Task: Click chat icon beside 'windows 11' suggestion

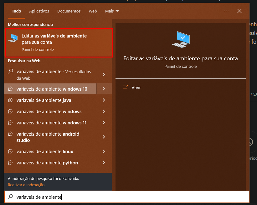Action: (10, 122)
